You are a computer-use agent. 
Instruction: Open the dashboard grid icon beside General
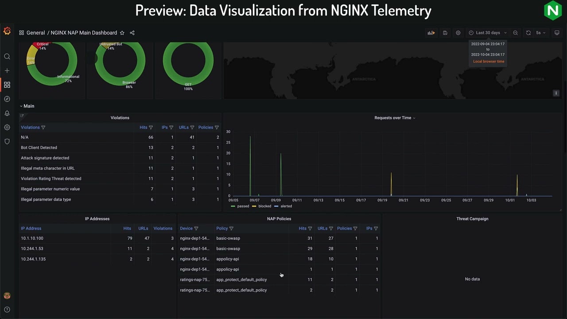pyautogui.click(x=21, y=33)
